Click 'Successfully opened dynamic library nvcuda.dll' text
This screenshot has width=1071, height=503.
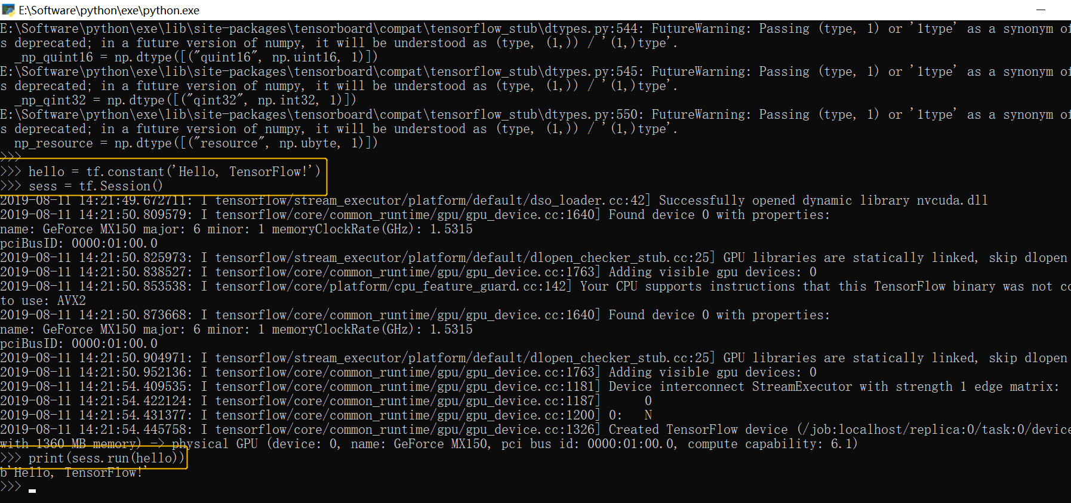[823, 200]
